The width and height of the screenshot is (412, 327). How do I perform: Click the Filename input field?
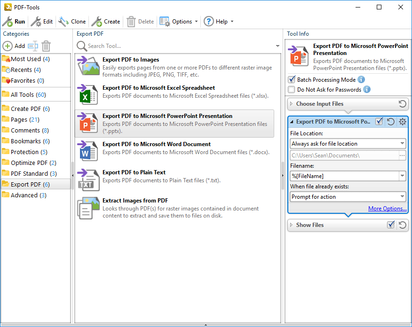click(344, 176)
